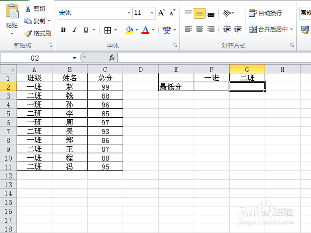Viewport: 311px width, 233px height.
Task: Apply cell borders with the border icon
Action: [108, 30]
